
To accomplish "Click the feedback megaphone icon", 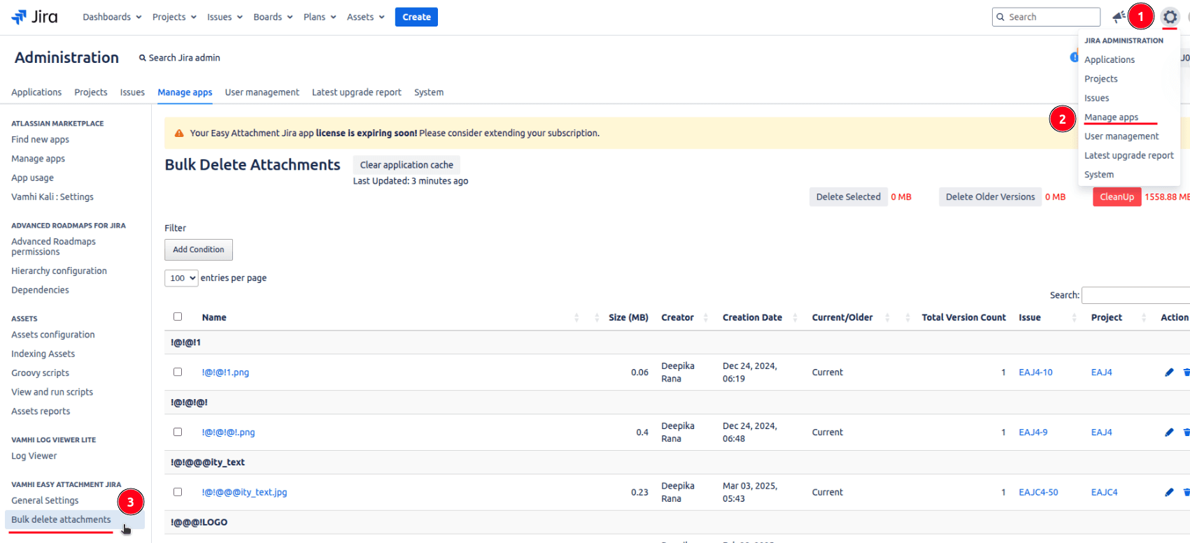I will tap(1119, 17).
